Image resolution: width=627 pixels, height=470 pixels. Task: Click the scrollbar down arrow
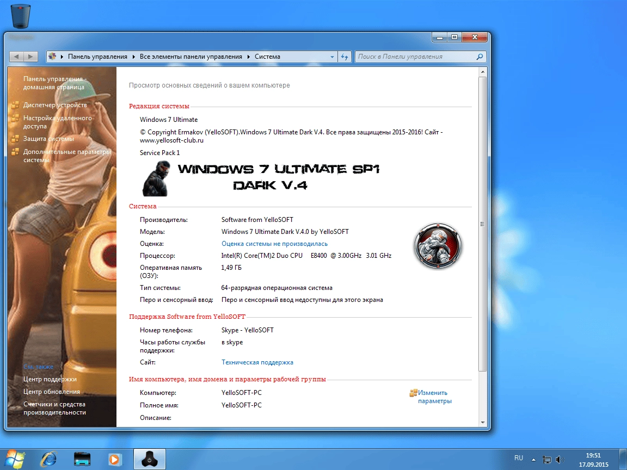coord(483,423)
